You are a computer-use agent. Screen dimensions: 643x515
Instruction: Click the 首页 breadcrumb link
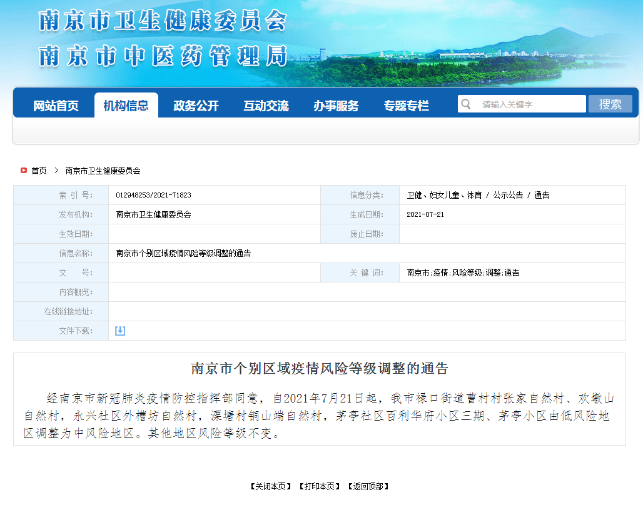click(37, 170)
